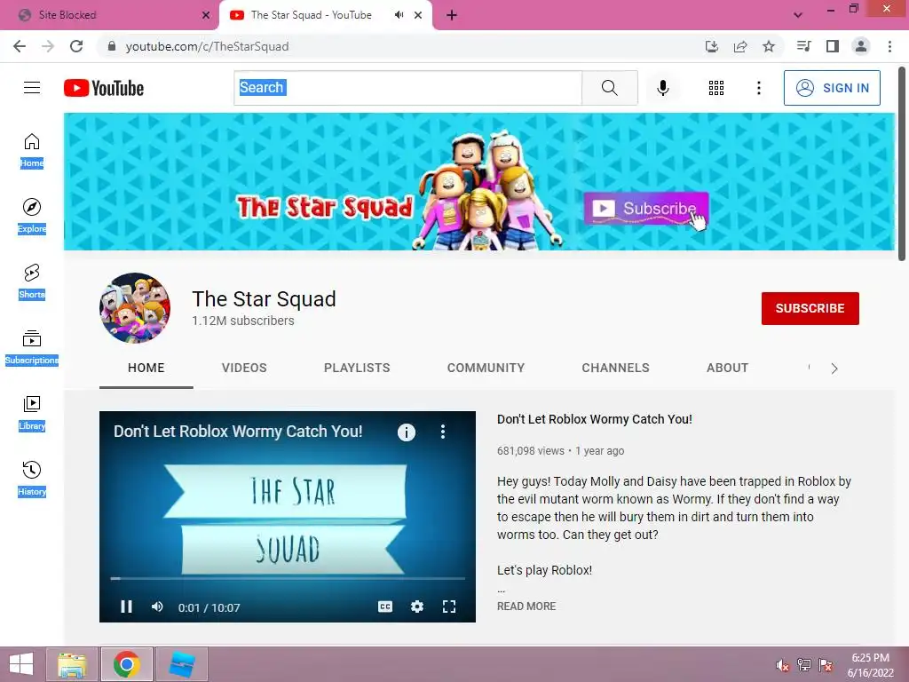
Task: Open Roblox Studio from the taskbar
Action: [x=181, y=664]
